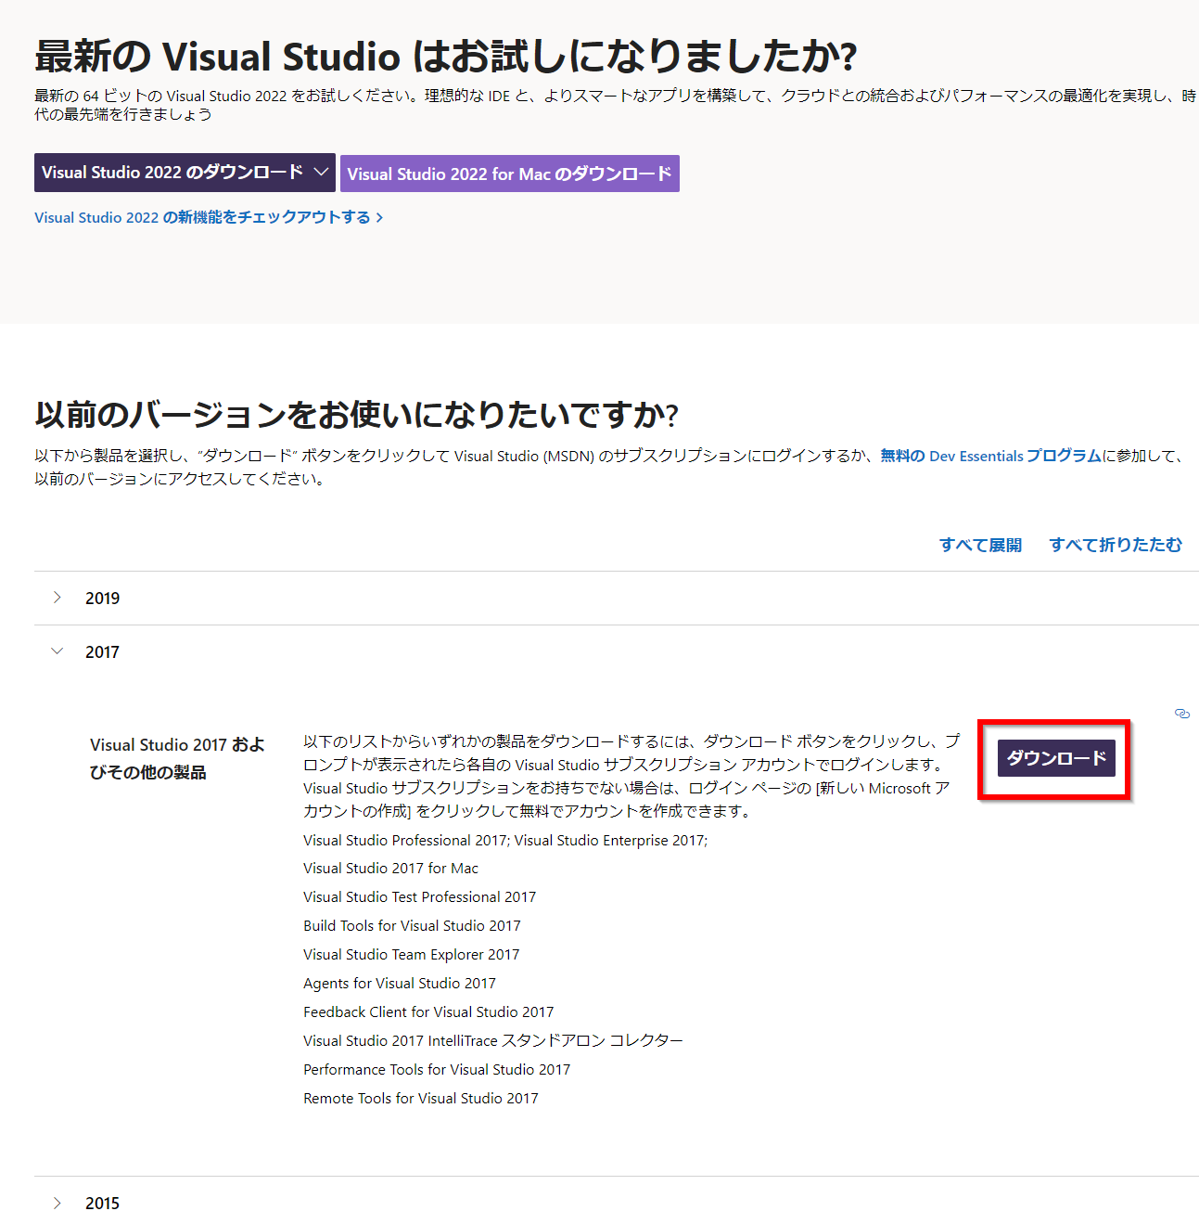Screen dimensions: 1199x1224
Task: Select Feedback Client for Visual Studio 2017 entry
Action: (x=428, y=1012)
